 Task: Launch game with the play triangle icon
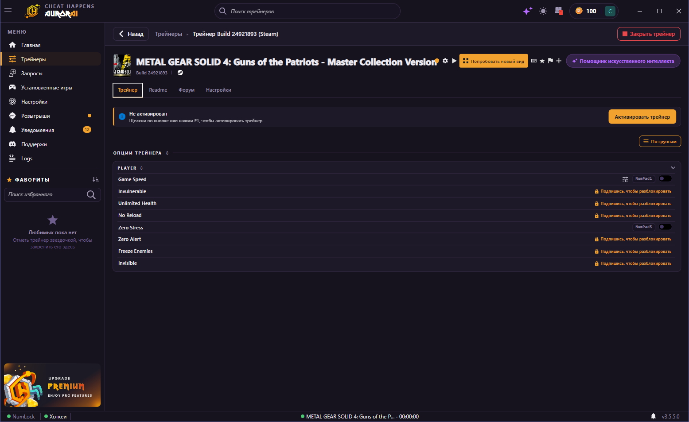(454, 61)
